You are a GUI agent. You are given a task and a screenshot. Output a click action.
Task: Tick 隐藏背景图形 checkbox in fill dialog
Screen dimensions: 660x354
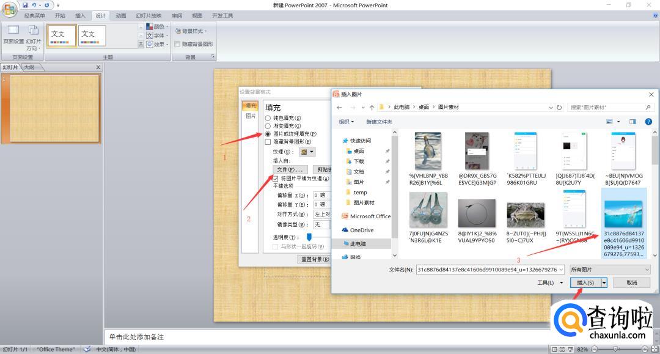point(268,142)
